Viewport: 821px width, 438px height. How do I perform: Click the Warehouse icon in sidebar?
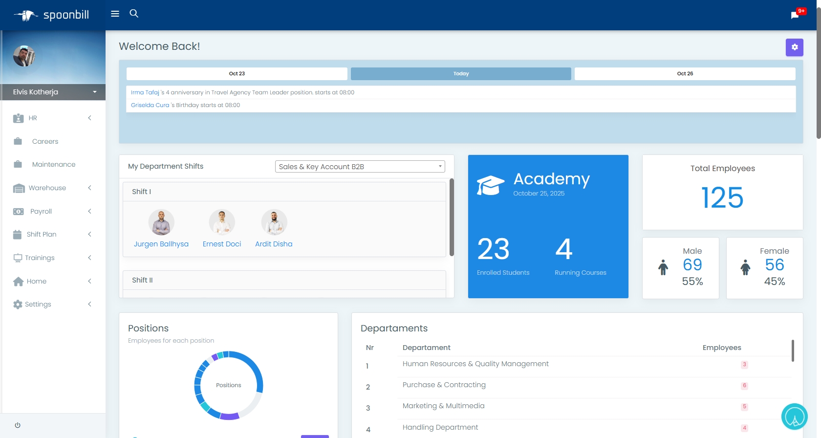tap(19, 188)
